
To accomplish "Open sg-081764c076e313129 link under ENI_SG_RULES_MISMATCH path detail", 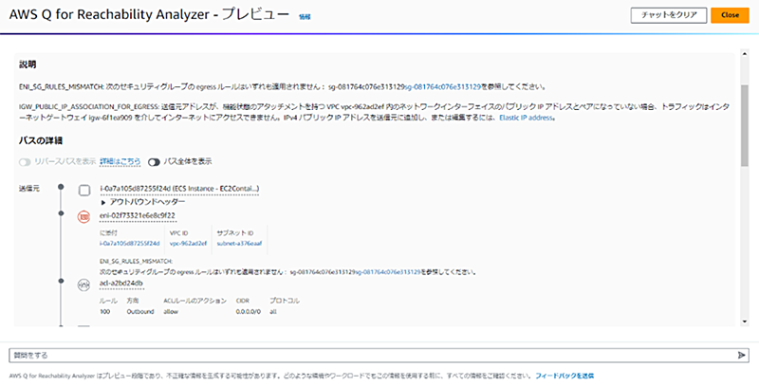I will [388, 272].
